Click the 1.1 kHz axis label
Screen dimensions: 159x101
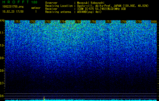point(2,33)
